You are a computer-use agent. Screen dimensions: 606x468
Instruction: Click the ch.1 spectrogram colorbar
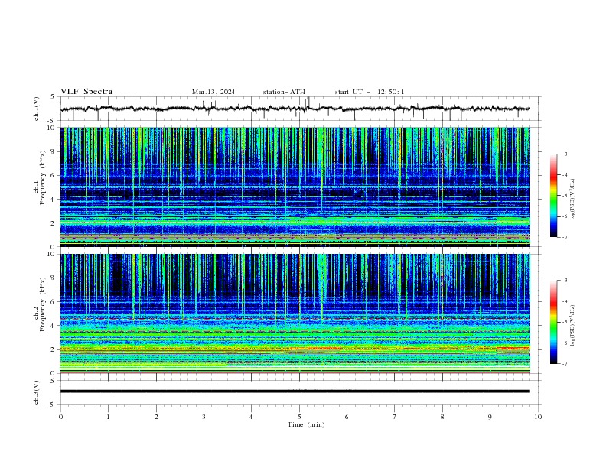click(x=553, y=196)
